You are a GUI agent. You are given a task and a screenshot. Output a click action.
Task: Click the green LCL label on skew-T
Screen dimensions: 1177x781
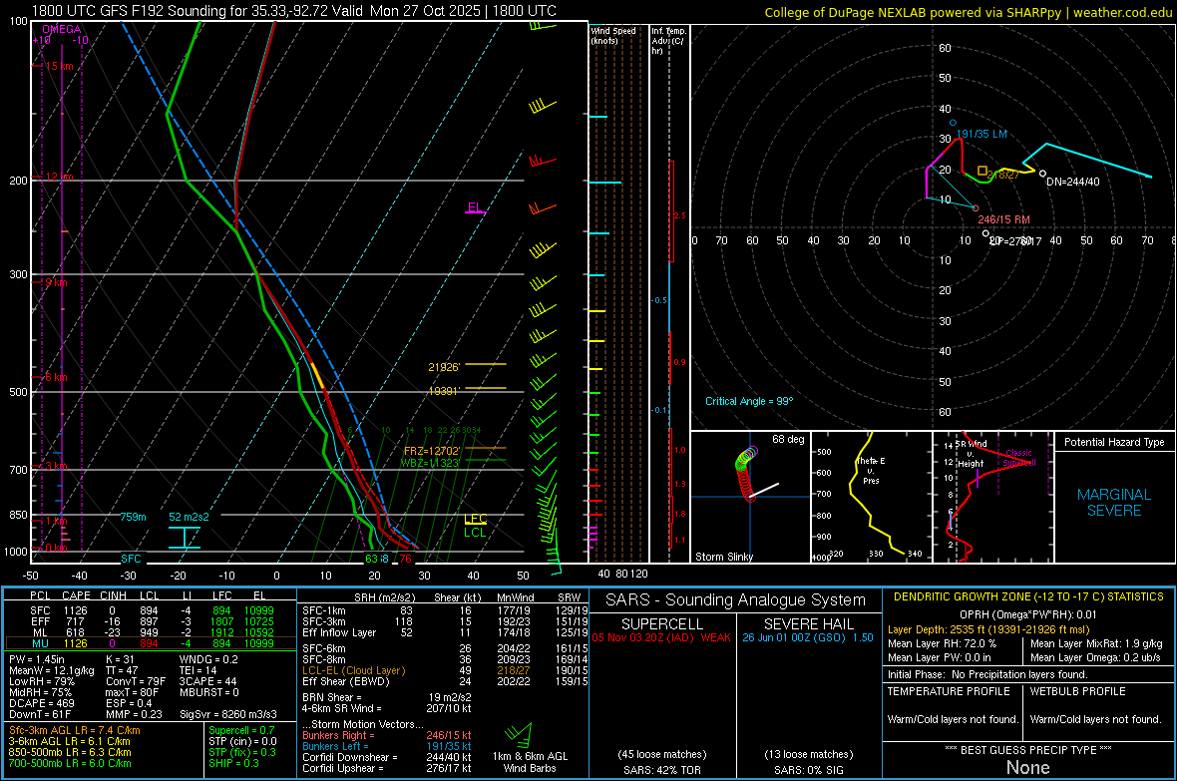coord(475,533)
